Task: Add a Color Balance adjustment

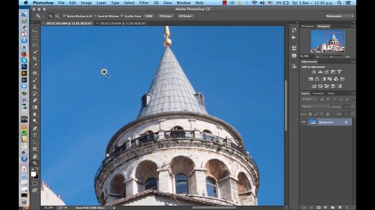Action: [x=317, y=79]
